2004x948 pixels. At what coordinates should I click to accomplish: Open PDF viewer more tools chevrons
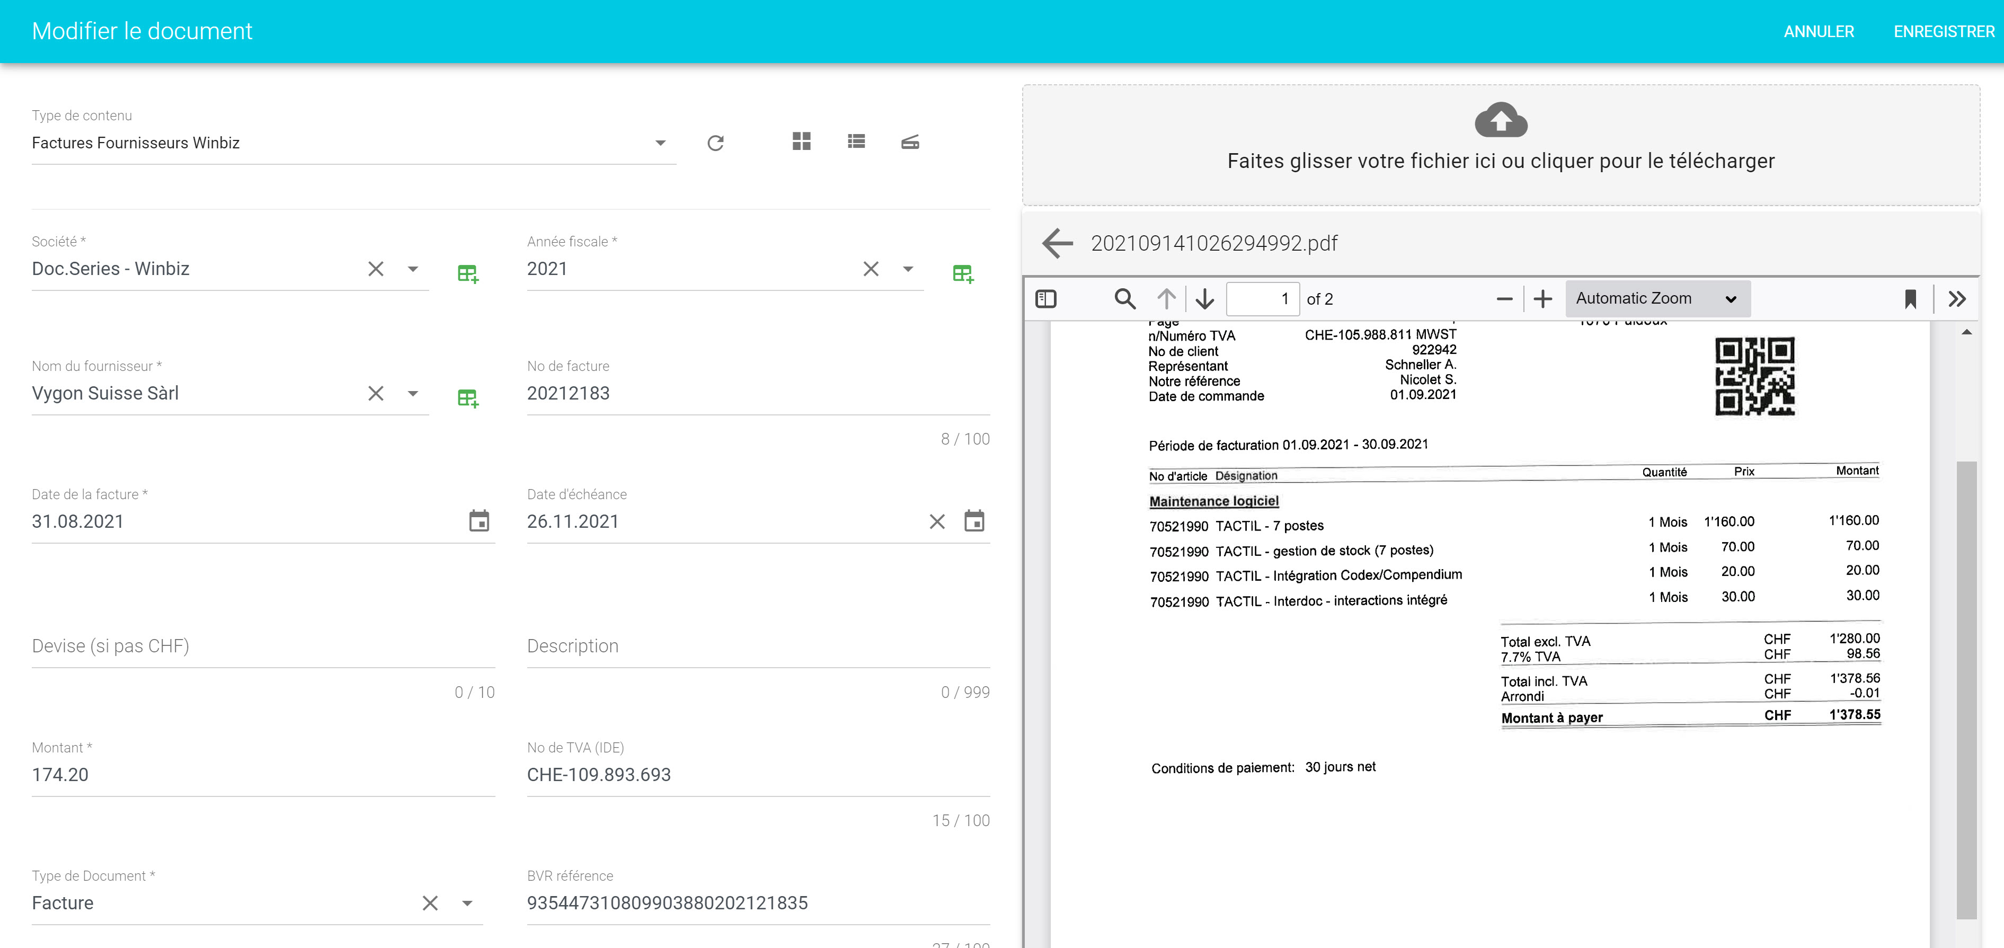pyautogui.click(x=1957, y=299)
